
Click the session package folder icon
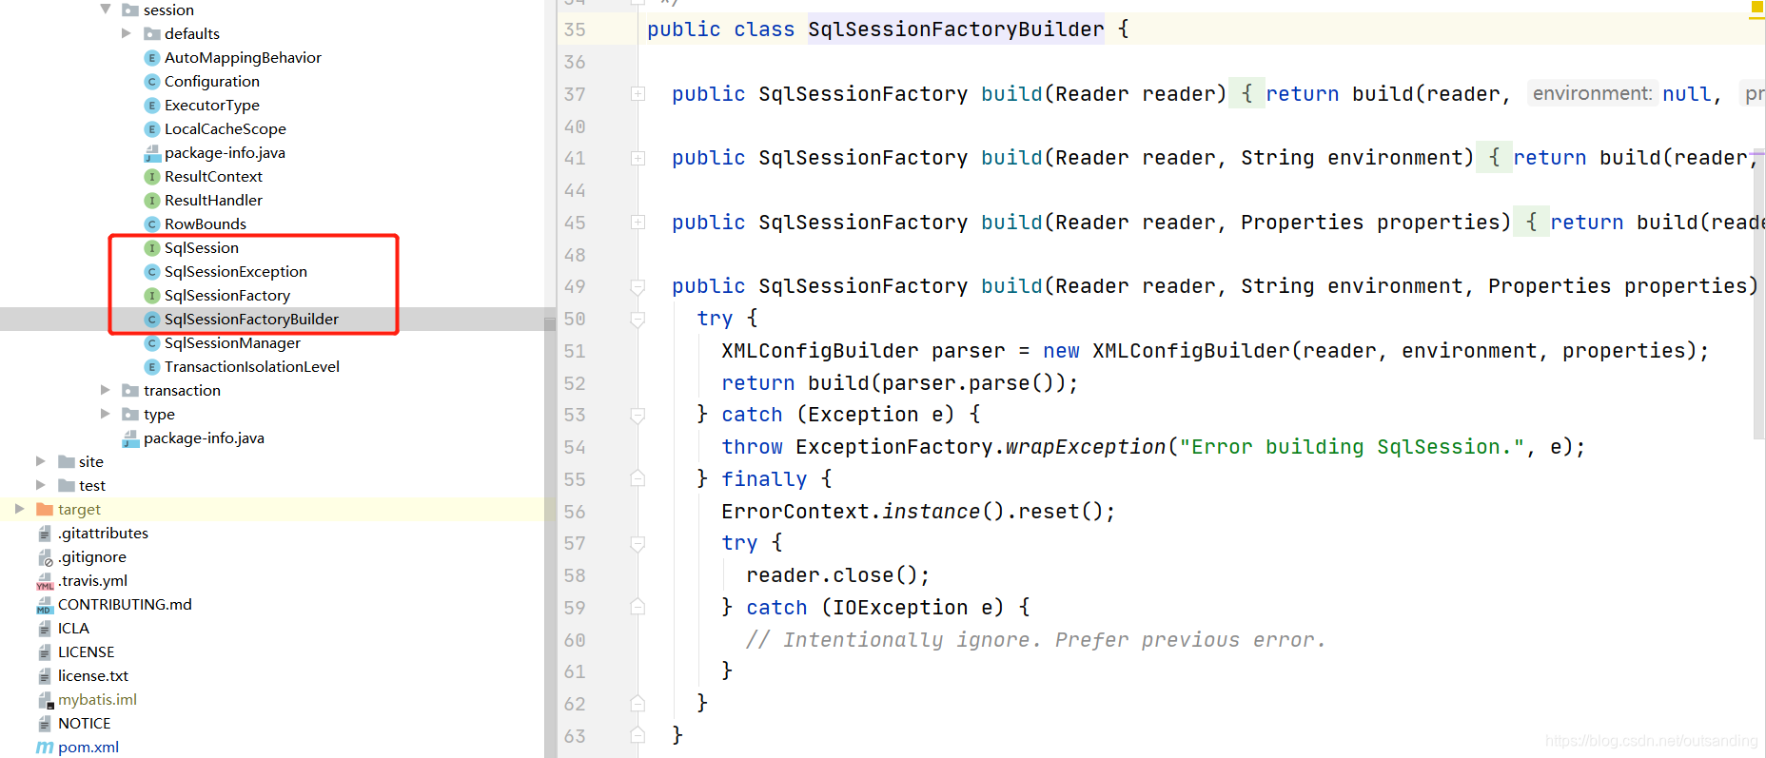[130, 10]
